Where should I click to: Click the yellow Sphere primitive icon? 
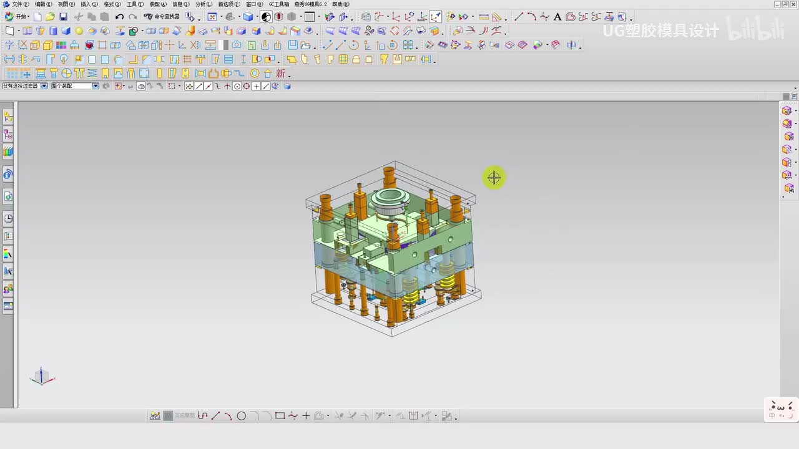pos(79,31)
